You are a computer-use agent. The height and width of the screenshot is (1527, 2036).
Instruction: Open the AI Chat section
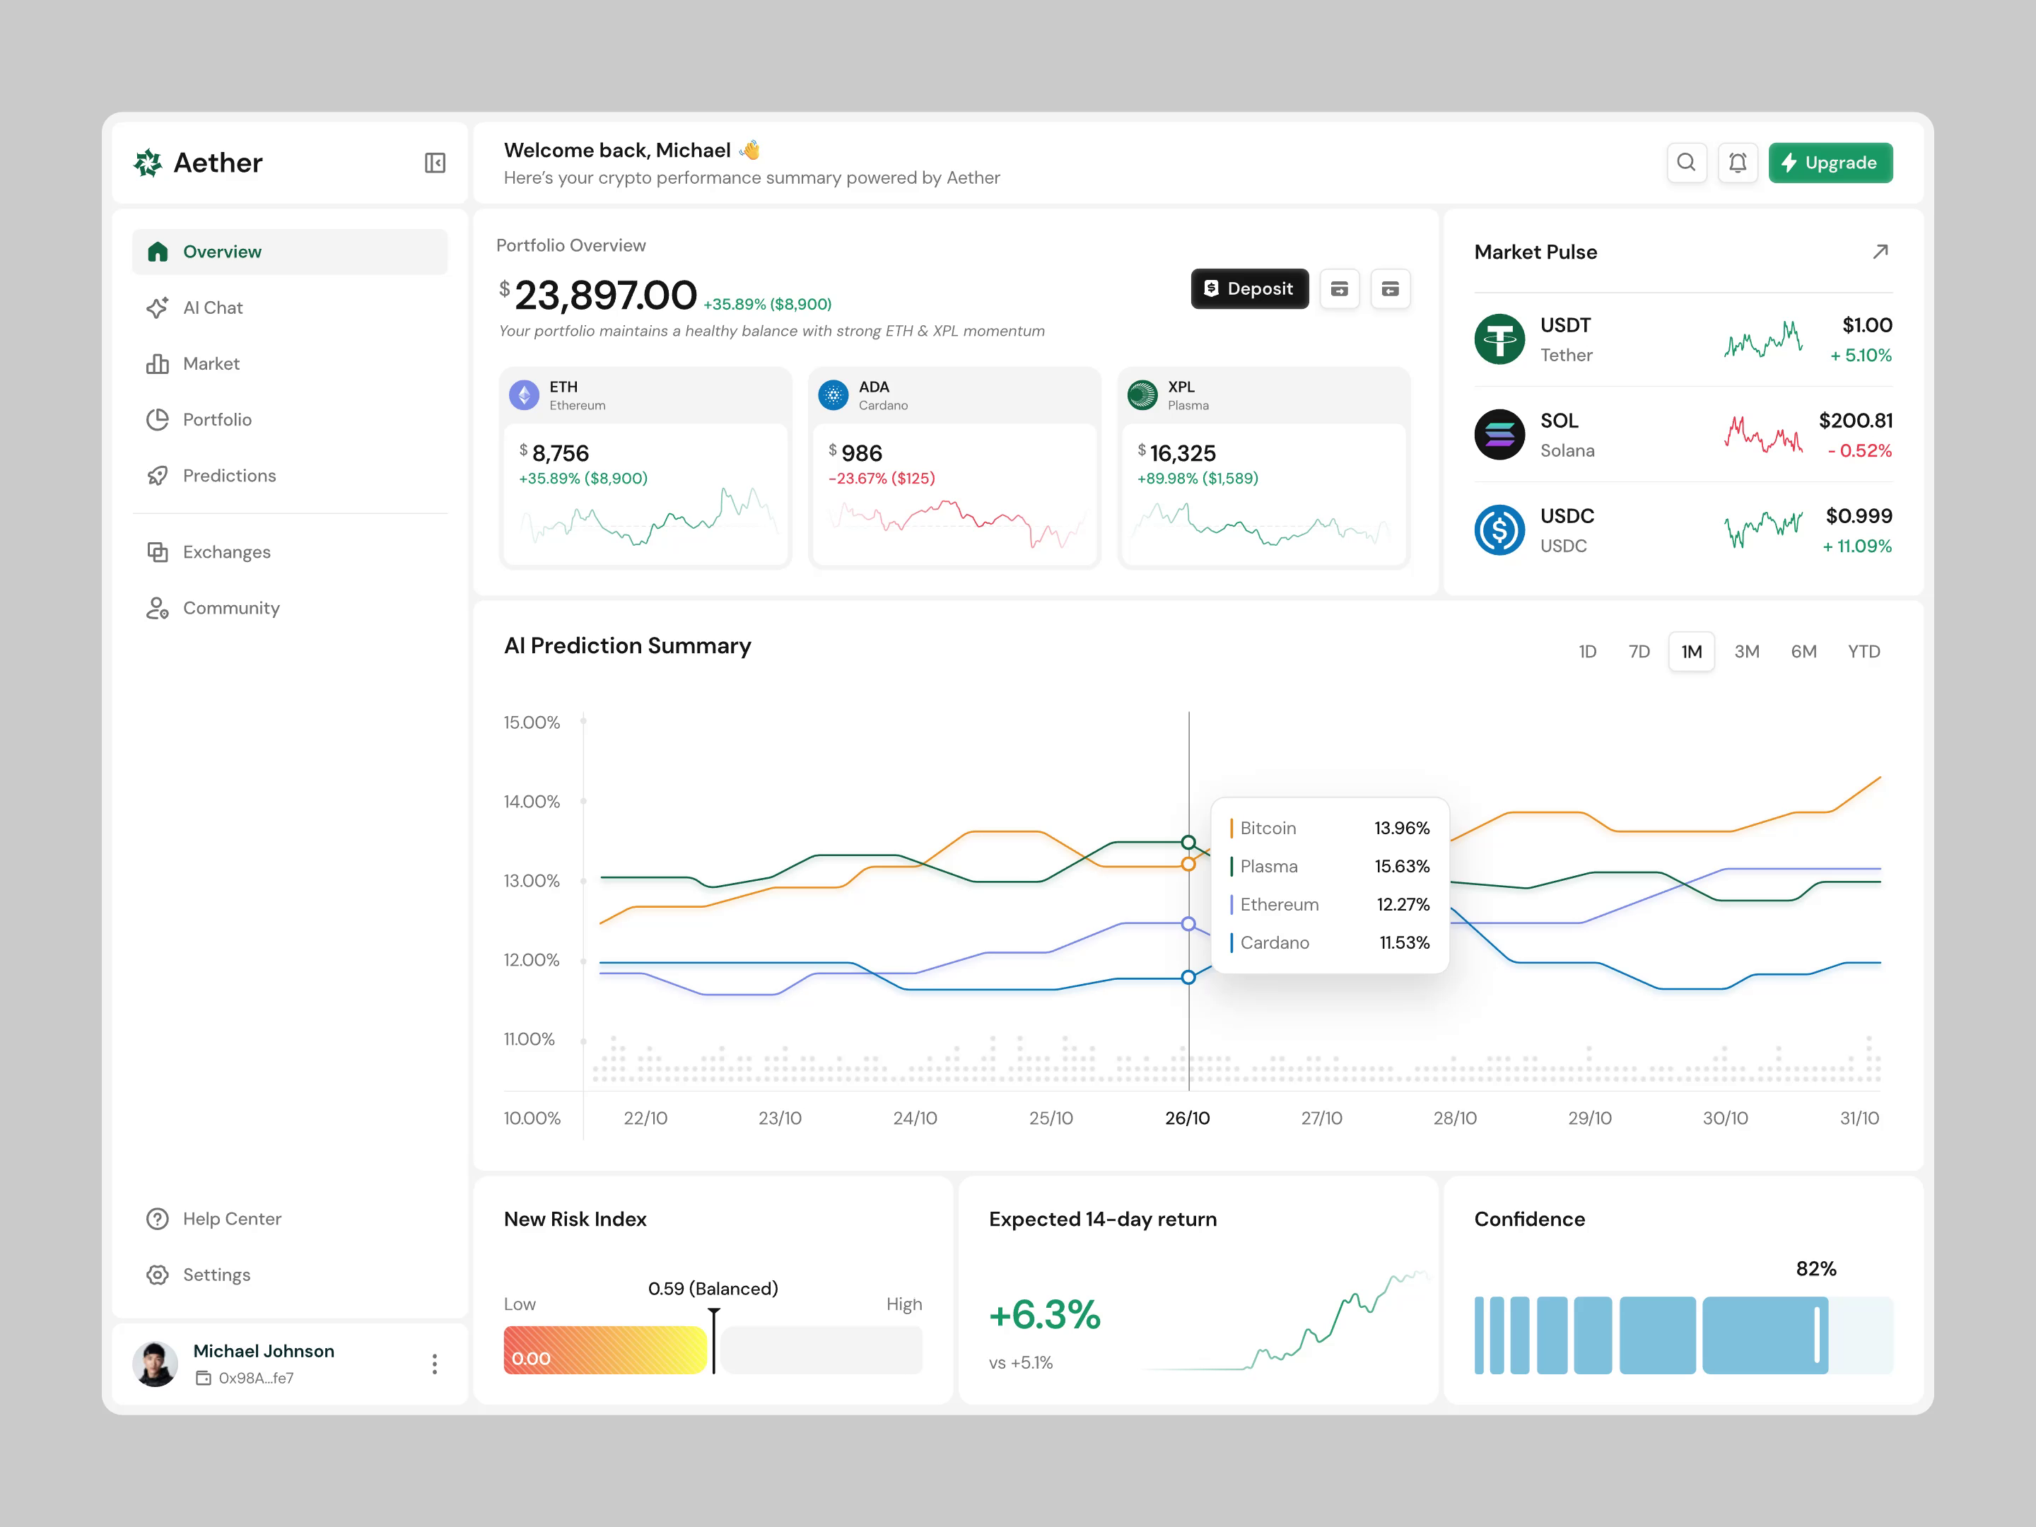[213, 308]
